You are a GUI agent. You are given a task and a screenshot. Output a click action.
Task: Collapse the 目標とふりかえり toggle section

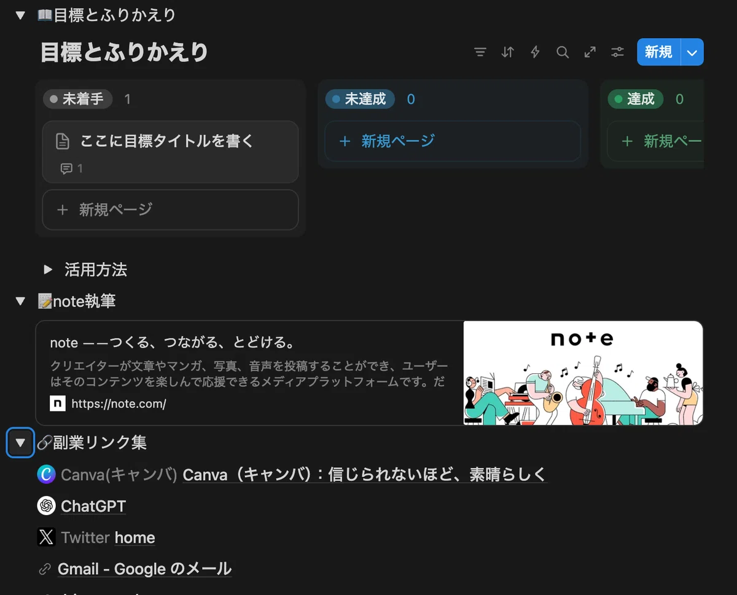(x=20, y=15)
